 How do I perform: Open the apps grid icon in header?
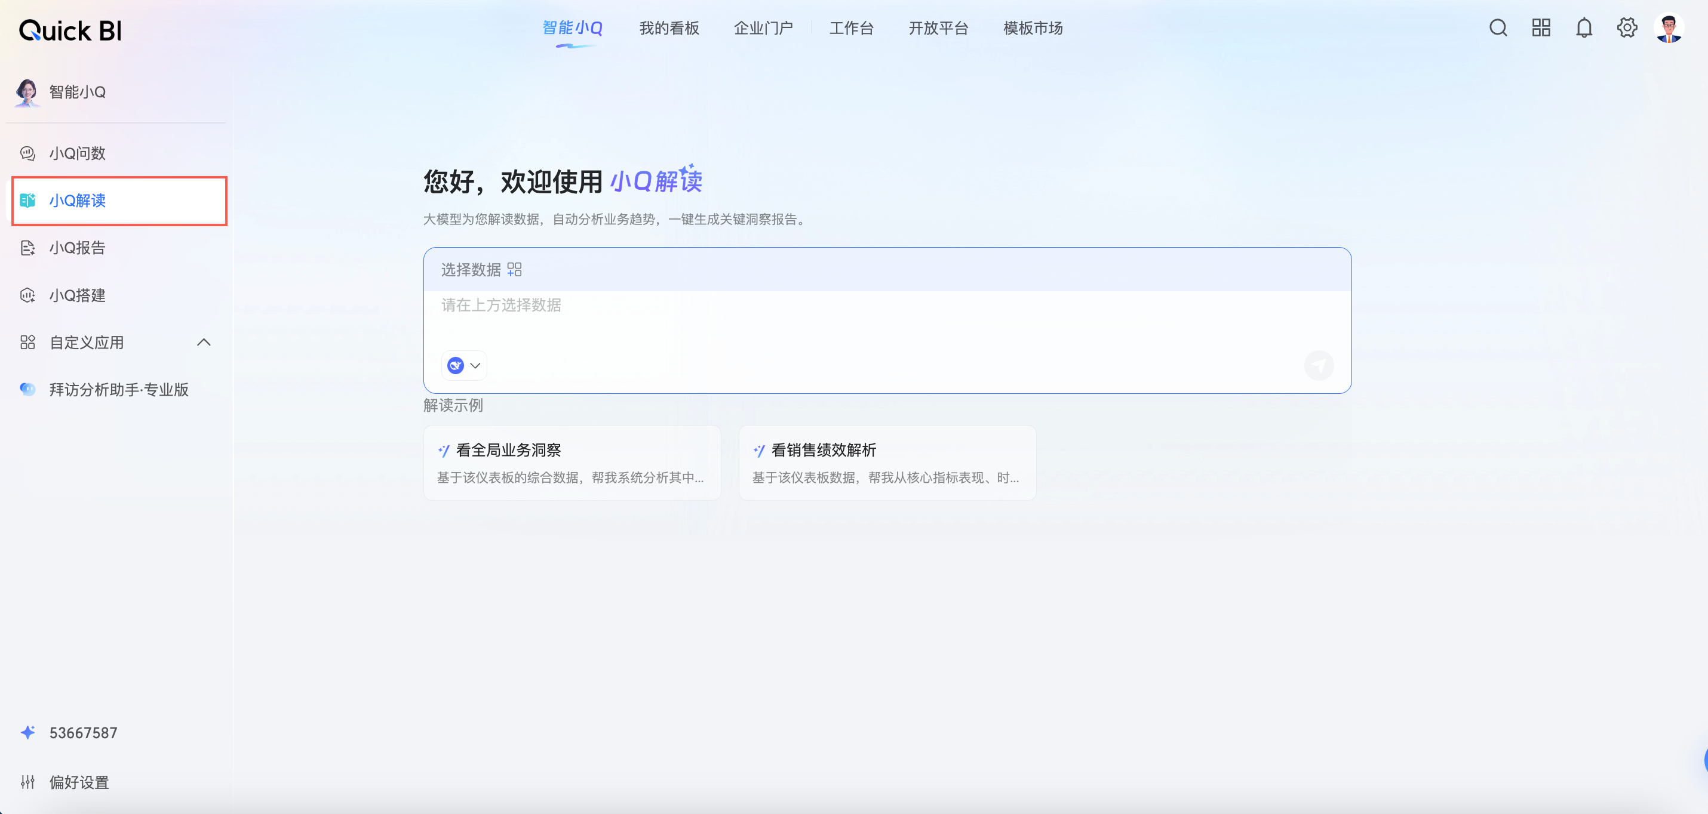point(1541,28)
